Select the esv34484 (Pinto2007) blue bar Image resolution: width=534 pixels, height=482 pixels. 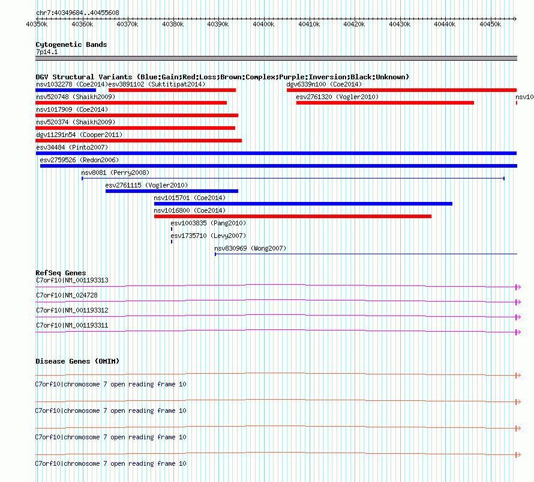pyautogui.click(x=276, y=153)
